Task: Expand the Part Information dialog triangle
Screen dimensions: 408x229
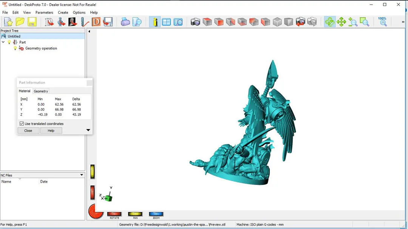Action: tap(88, 130)
